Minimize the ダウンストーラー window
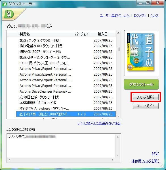Image resolution: width=166 pixels, height=170 pixels. click(140, 3)
